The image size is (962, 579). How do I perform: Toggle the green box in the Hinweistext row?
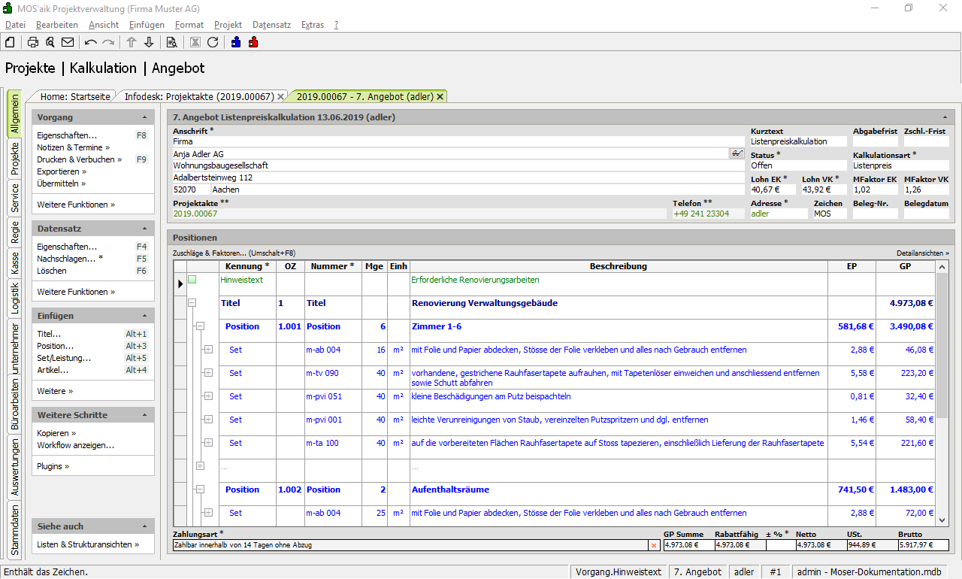192,280
